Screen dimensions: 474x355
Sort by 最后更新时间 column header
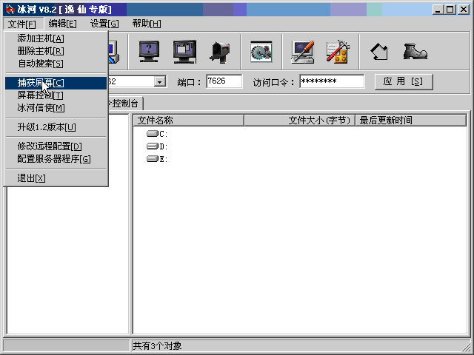(x=410, y=120)
